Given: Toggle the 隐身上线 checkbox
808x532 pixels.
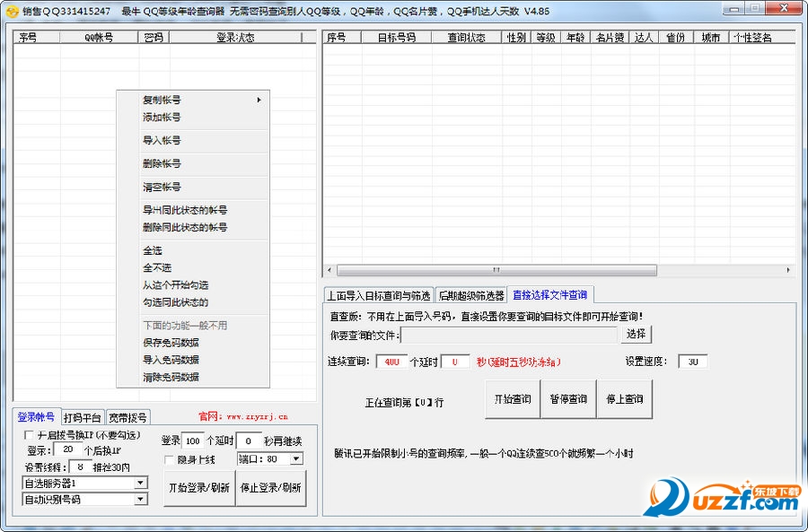Looking at the screenshot, I should (170, 459).
